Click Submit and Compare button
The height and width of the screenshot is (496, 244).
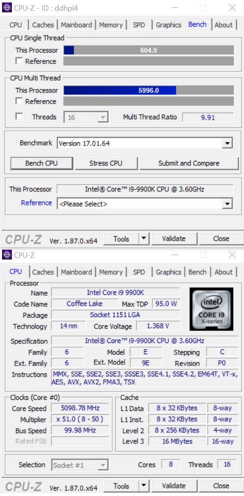click(189, 163)
